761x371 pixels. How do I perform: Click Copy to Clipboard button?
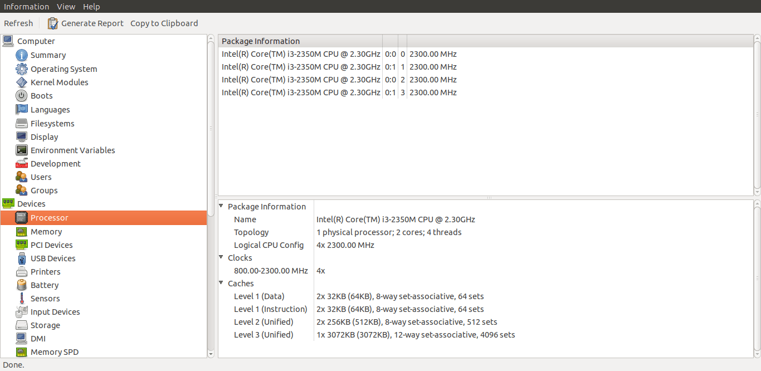pos(164,23)
